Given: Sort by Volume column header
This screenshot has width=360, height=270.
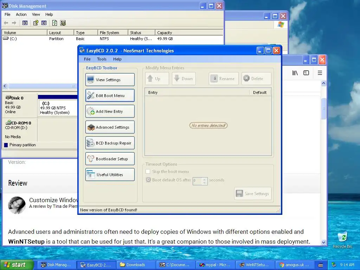Looking at the screenshot, I should pyautogui.click(x=24, y=33).
